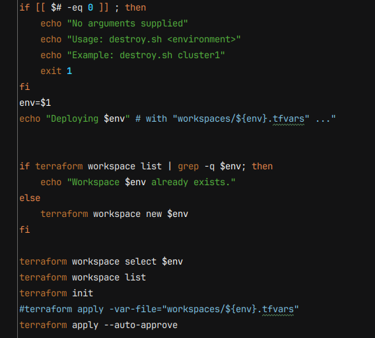
Task: Click grep in the workspace list condition
Action: (188, 166)
